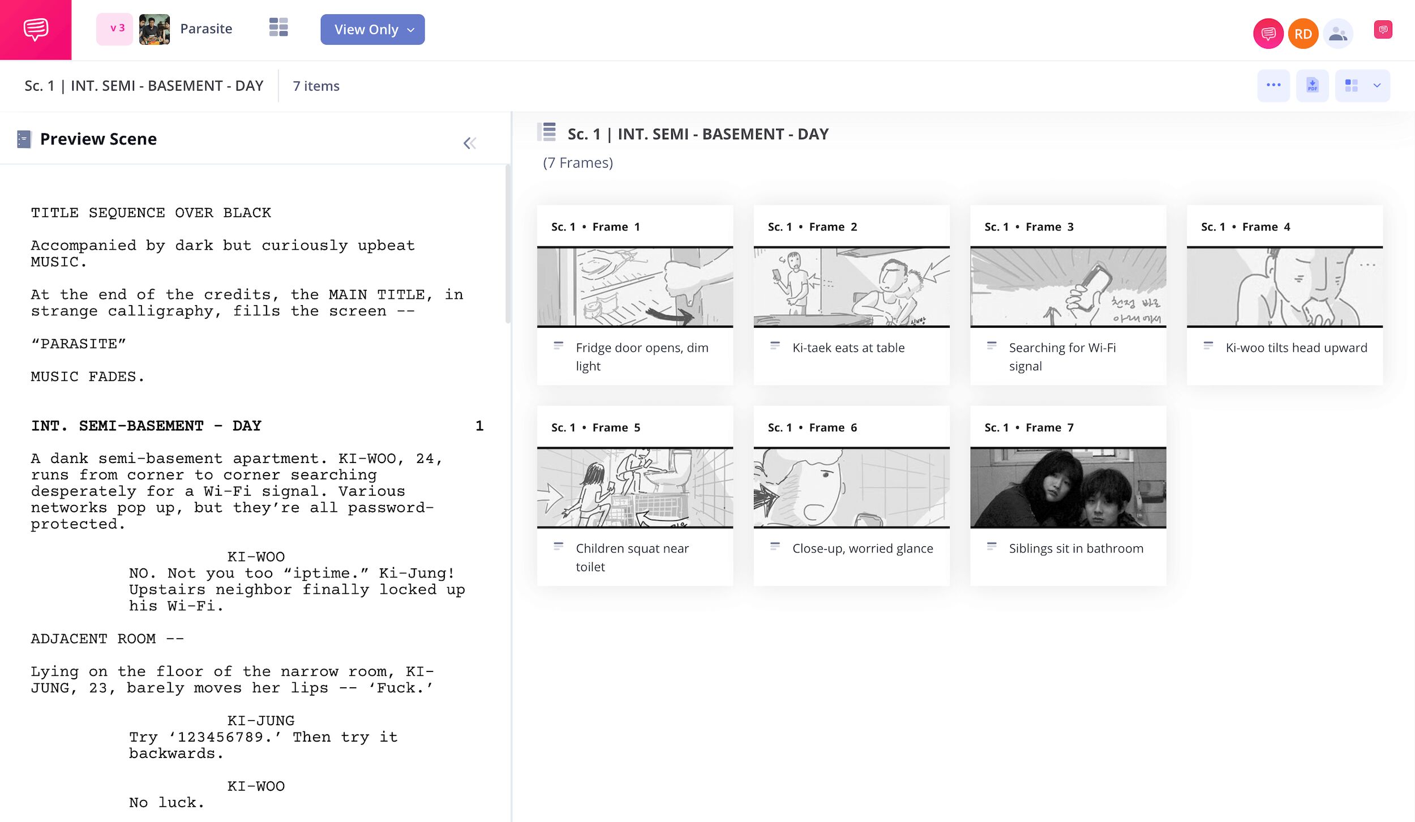The image size is (1415, 822).
Task: Open Frame 7 siblings bathroom thumbnail
Action: point(1067,487)
